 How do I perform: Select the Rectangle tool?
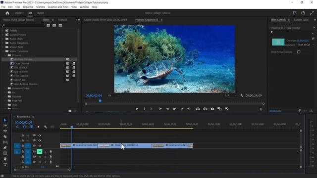[x=5, y=153]
